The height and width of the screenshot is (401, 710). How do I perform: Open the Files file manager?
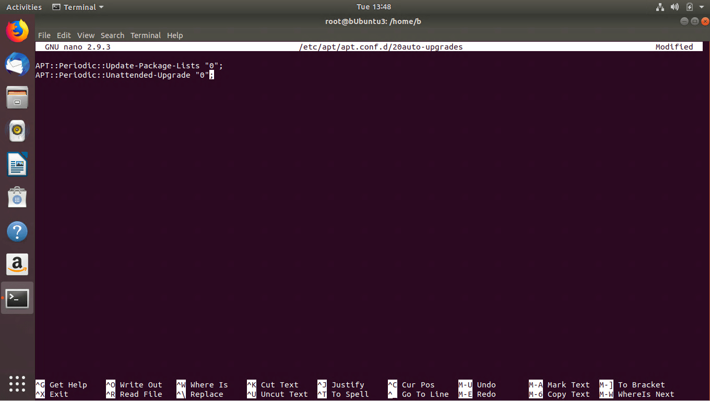point(17,98)
